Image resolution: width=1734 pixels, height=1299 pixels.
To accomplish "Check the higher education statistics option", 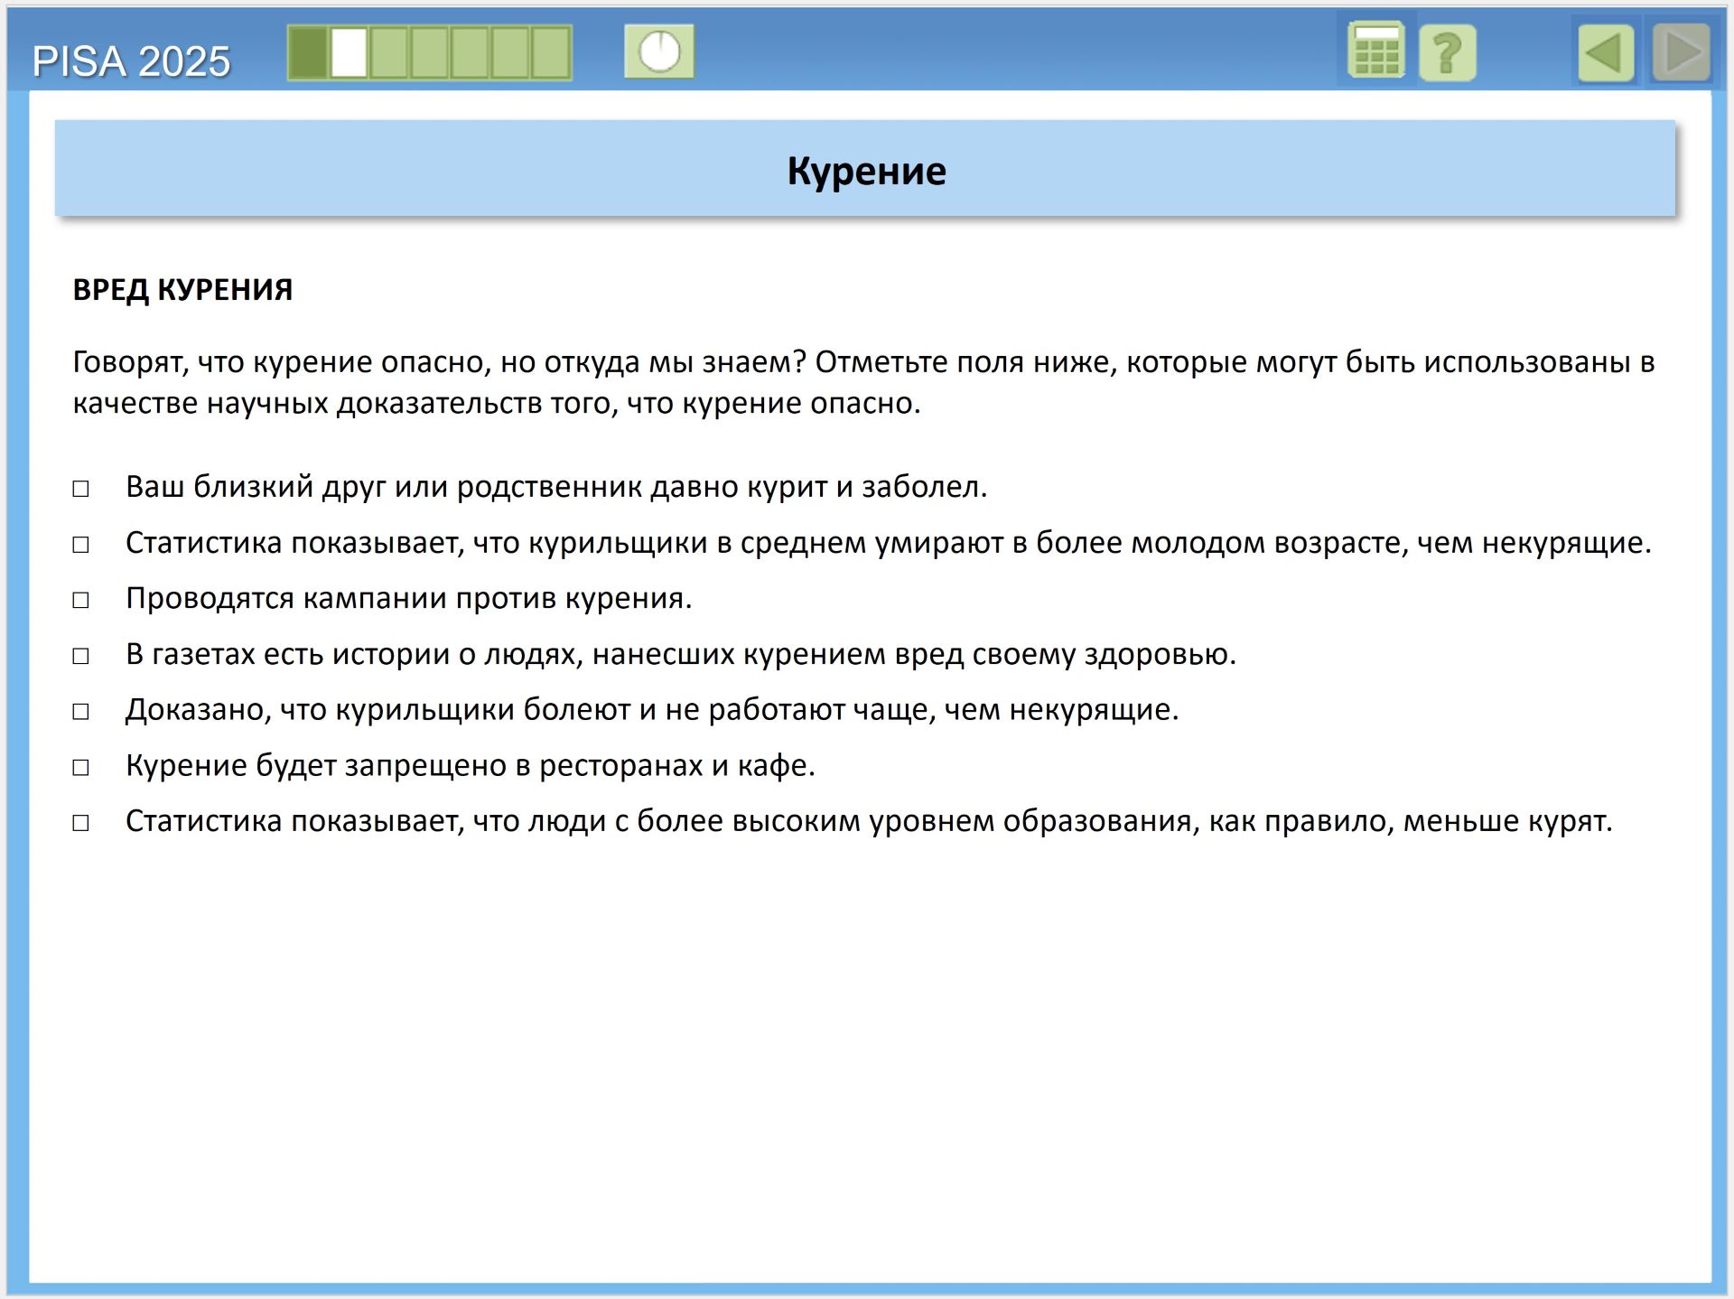I will (x=81, y=823).
